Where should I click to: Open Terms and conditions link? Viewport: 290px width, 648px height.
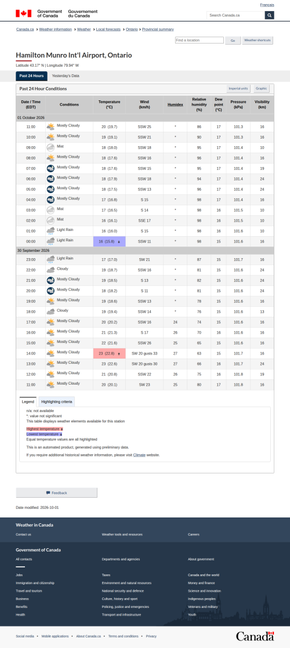coord(124,636)
